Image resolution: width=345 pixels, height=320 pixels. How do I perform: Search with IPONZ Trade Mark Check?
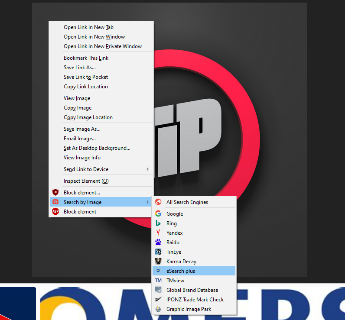point(194,299)
